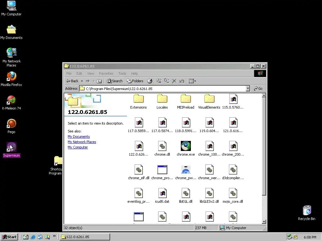Follow the My Documents link

[x=79, y=137]
